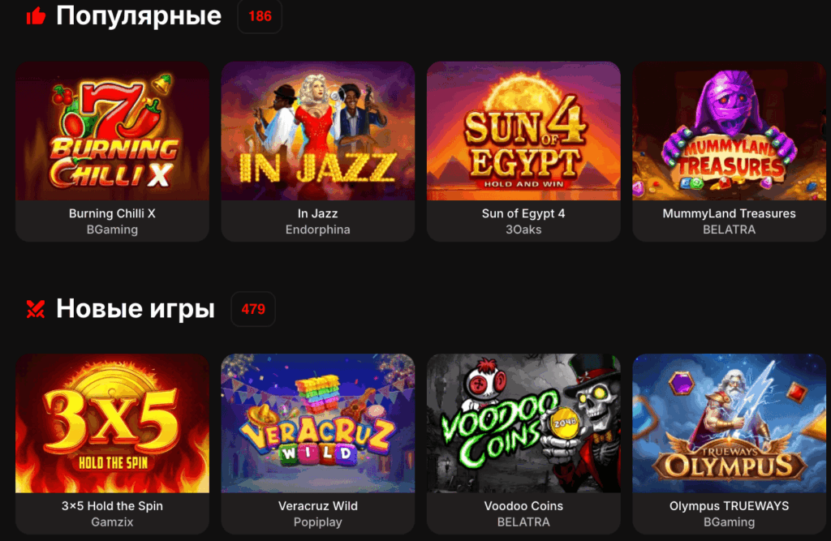Open the Новые игры section heading

pos(136,308)
